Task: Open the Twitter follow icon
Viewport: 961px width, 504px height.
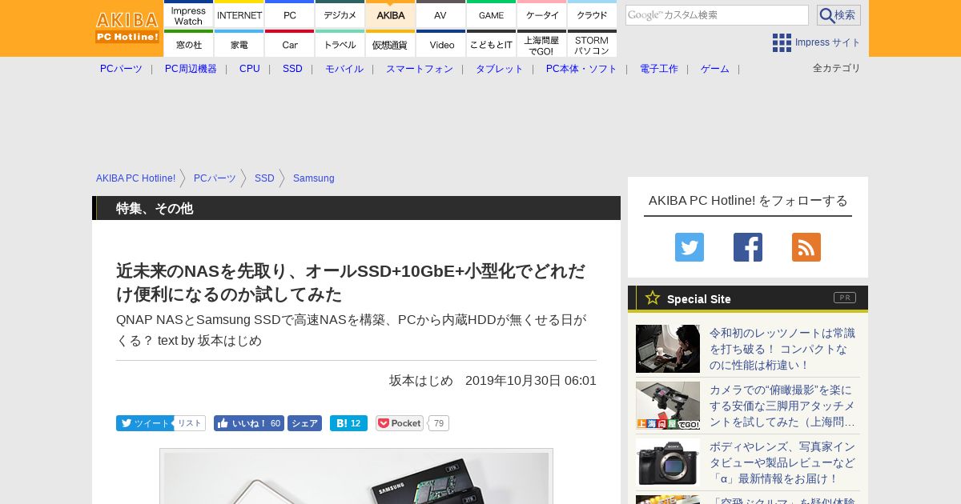Action: [x=690, y=247]
